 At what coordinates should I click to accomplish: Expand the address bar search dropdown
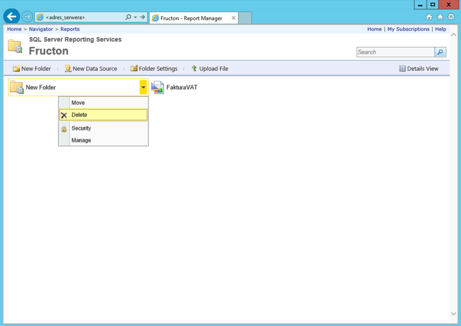(135, 17)
